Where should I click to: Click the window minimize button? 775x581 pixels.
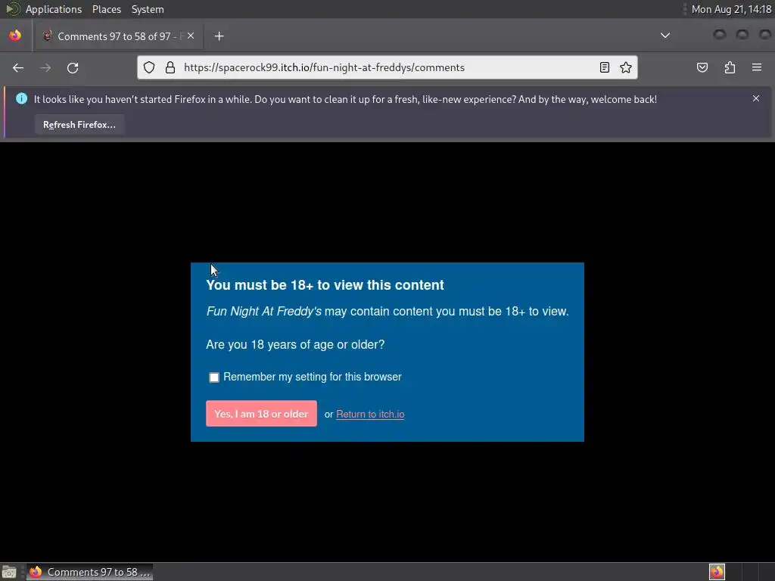(x=720, y=35)
